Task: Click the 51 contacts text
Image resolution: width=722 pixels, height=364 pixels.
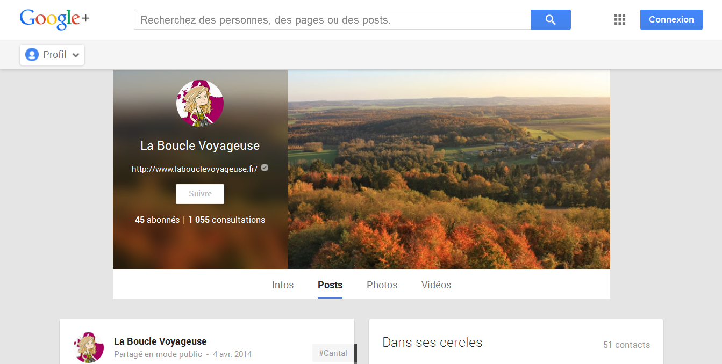Action: pos(626,345)
